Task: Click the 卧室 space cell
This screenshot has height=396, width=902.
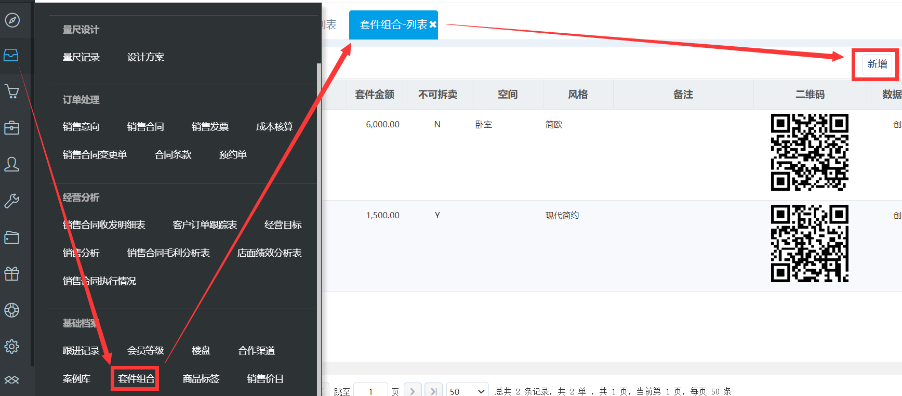Action: 484,125
